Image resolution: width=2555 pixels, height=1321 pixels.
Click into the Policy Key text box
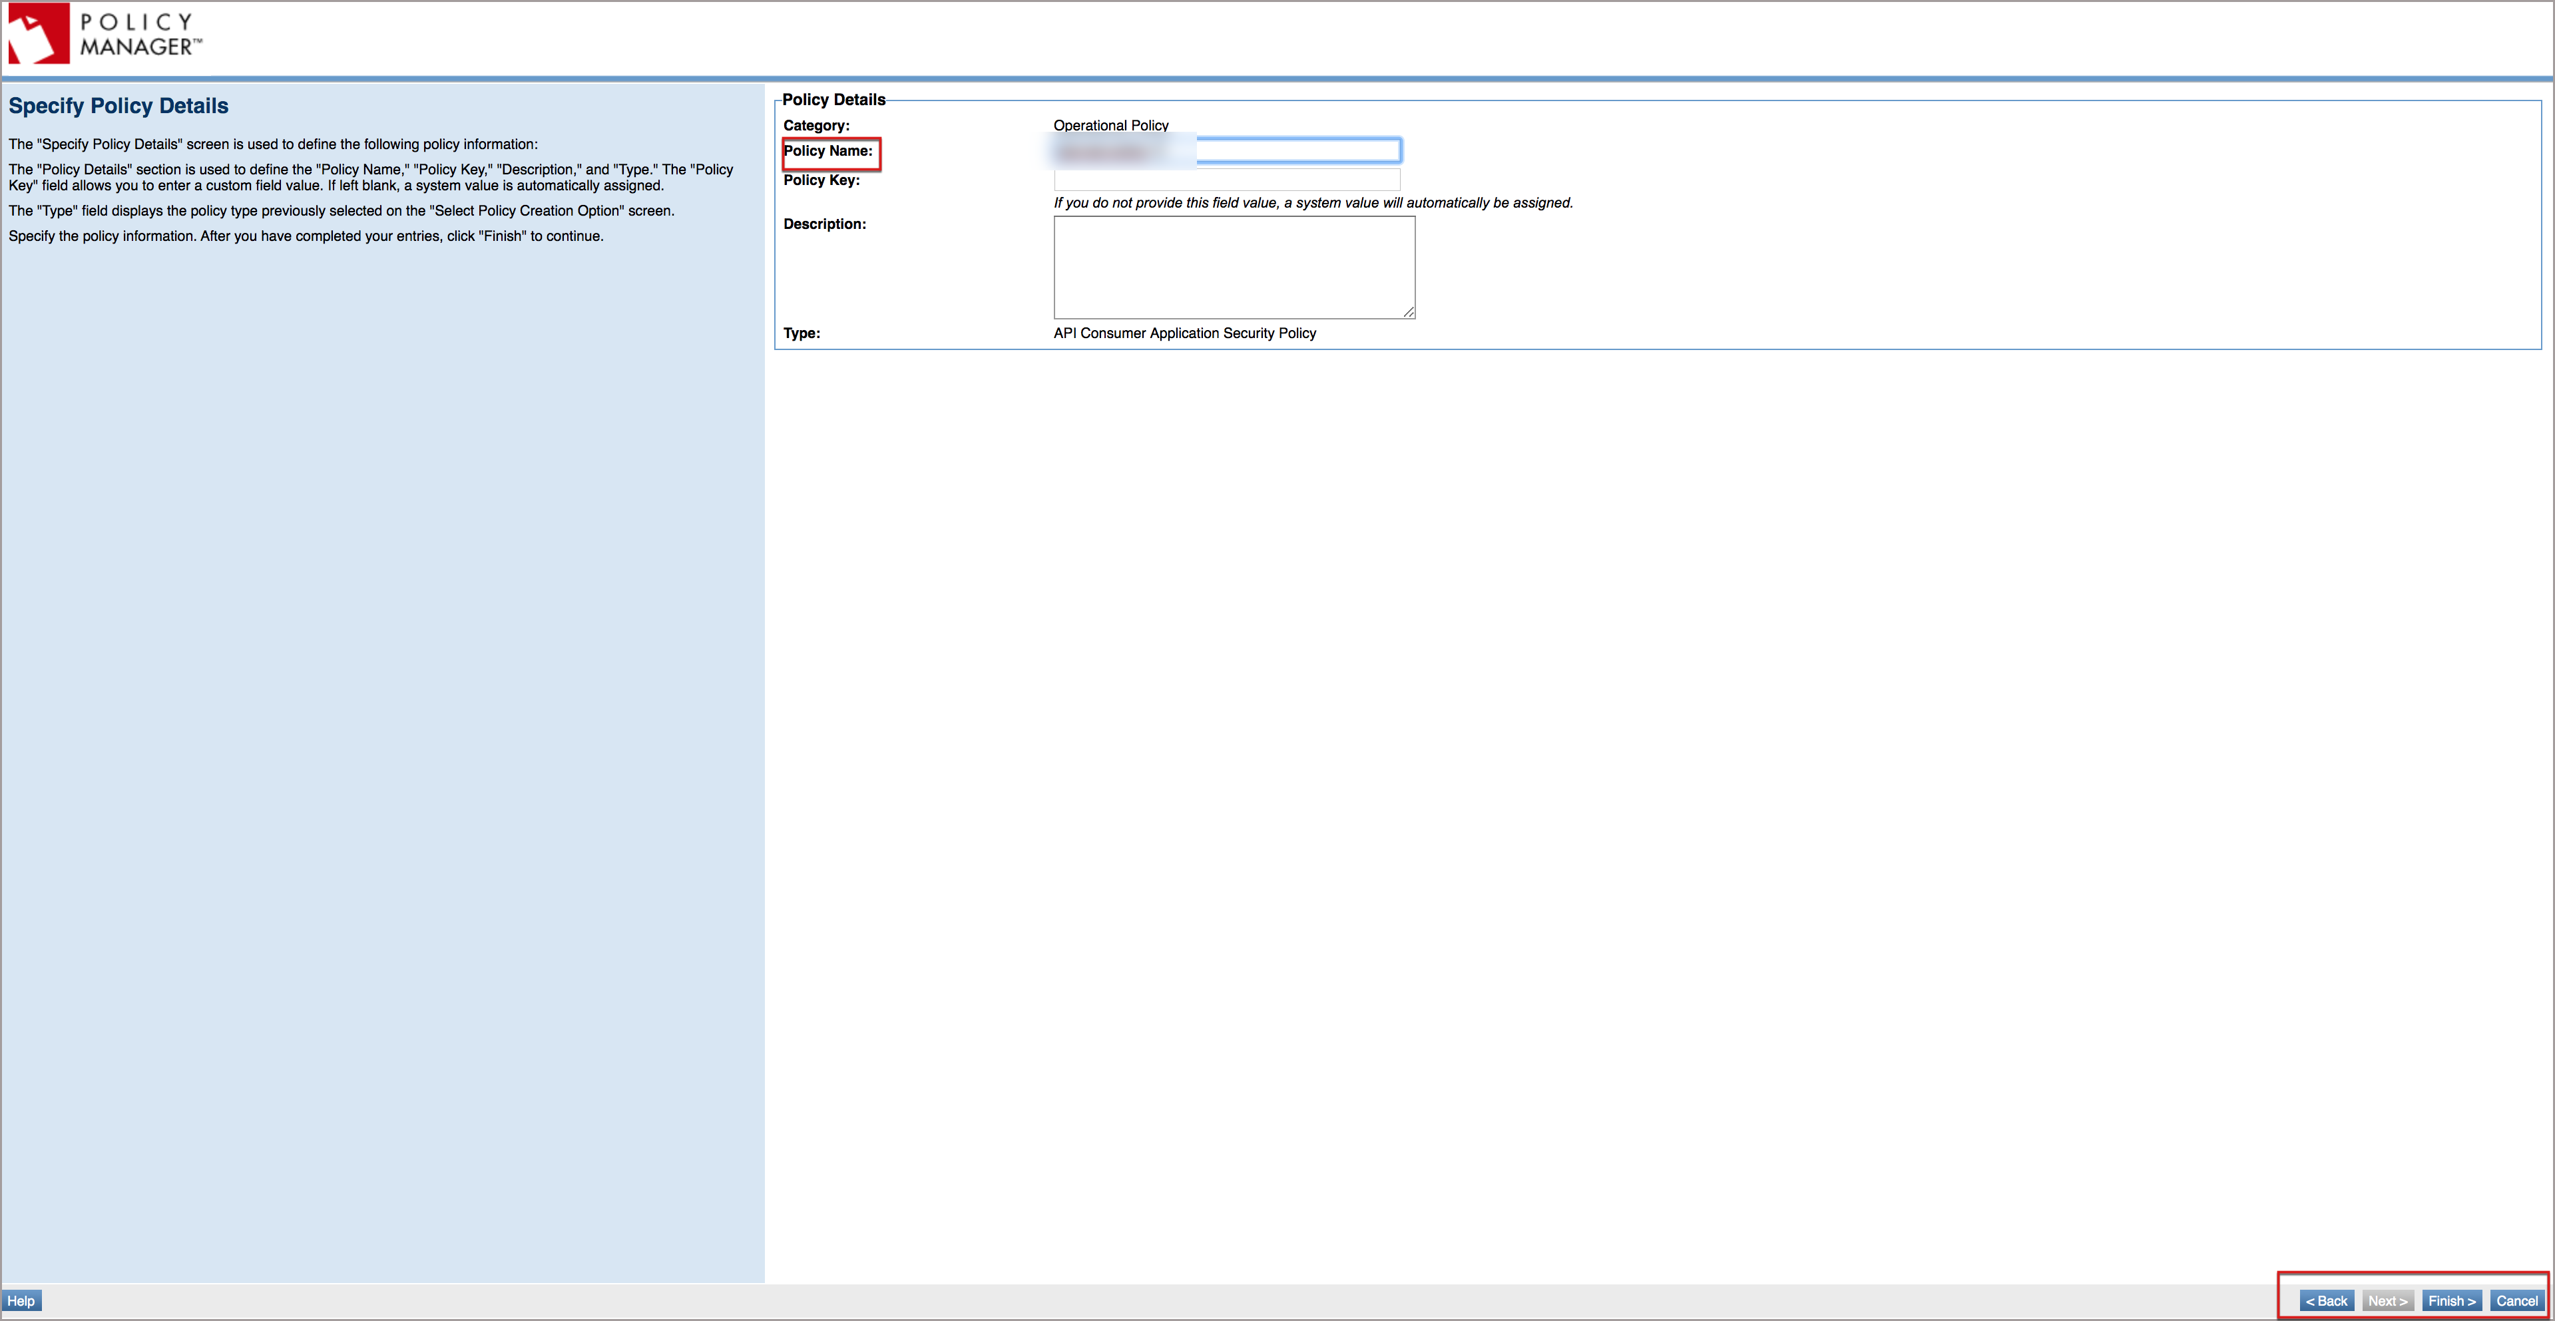point(1226,180)
